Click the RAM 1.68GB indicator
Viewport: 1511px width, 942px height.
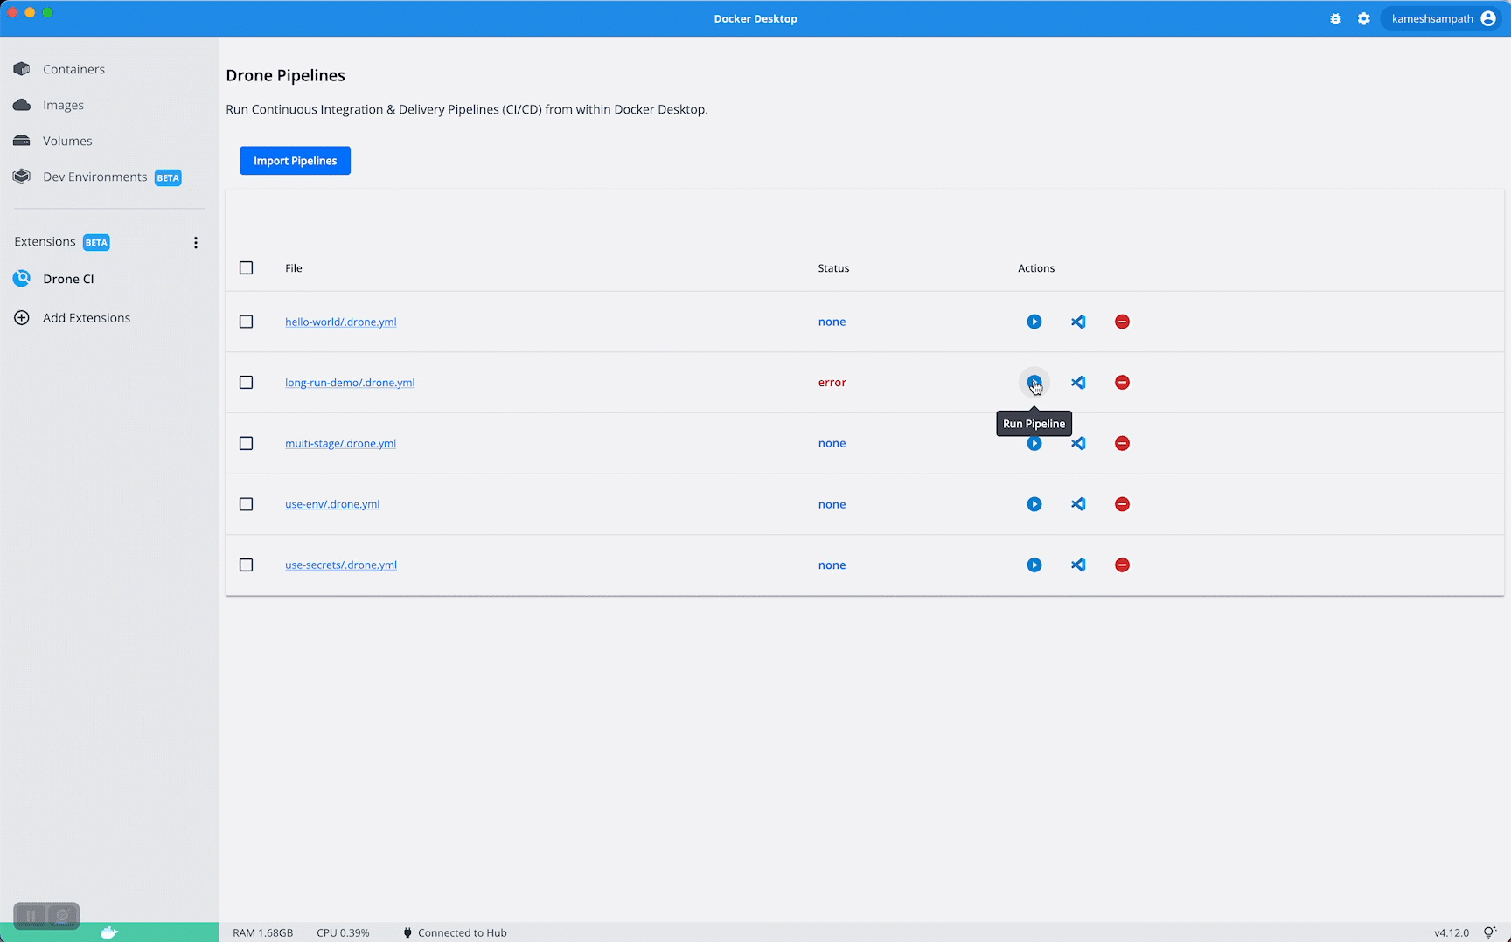[263, 932]
